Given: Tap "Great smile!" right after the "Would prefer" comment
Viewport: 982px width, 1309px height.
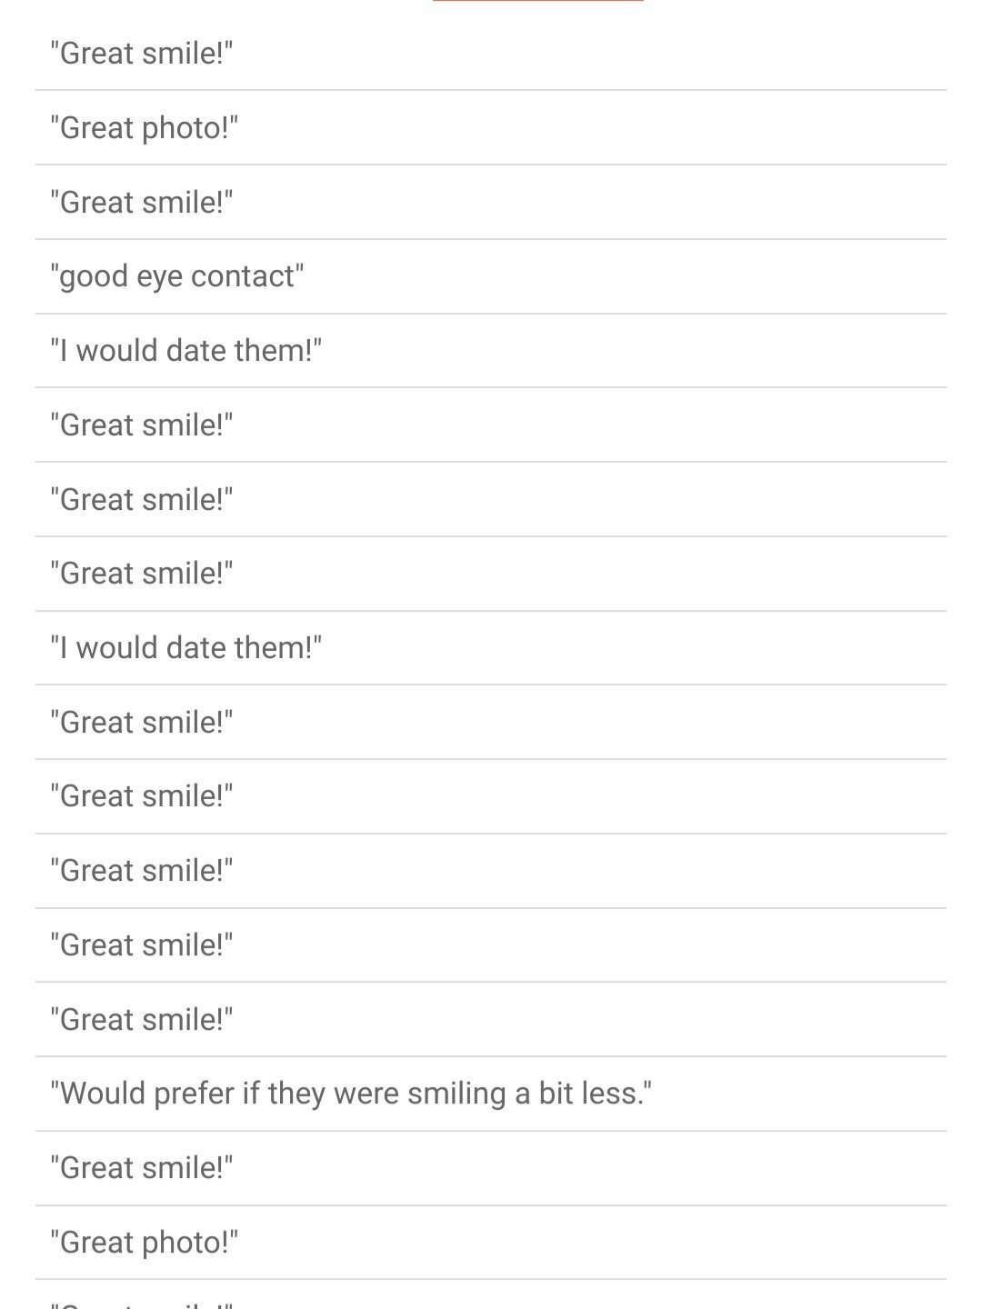Looking at the screenshot, I should (x=142, y=1168).
